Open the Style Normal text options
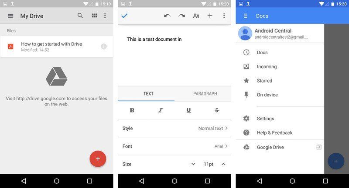This screenshot has width=349, height=188. click(174, 129)
